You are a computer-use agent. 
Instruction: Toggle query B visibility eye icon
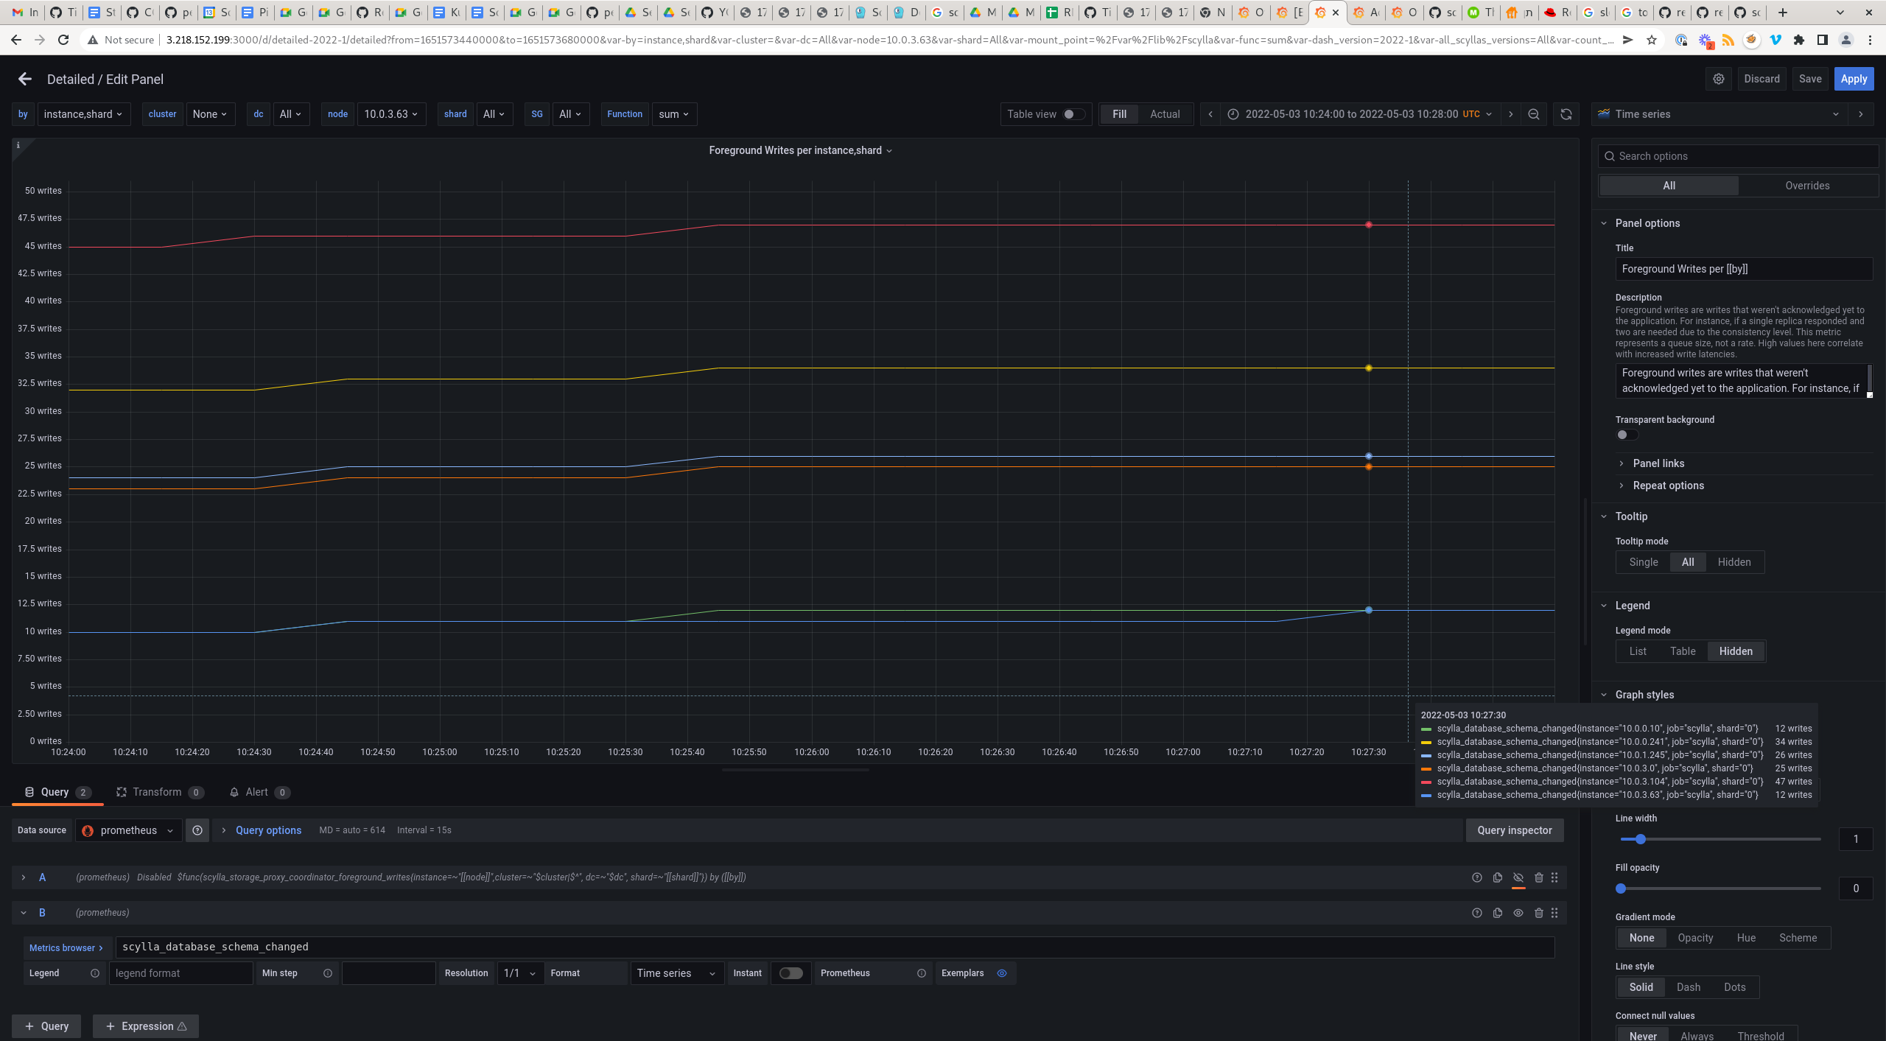pos(1518,913)
